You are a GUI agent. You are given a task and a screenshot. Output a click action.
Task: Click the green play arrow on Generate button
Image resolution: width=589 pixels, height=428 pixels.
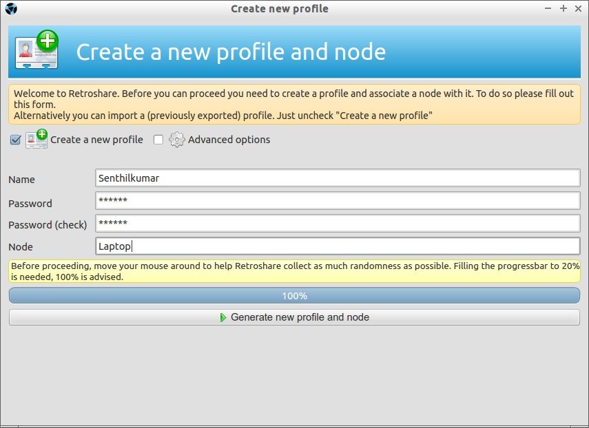click(x=223, y=317)
